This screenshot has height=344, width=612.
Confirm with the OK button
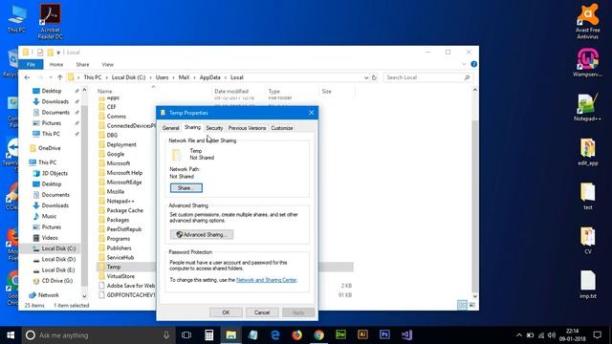[x=226, y=312]
